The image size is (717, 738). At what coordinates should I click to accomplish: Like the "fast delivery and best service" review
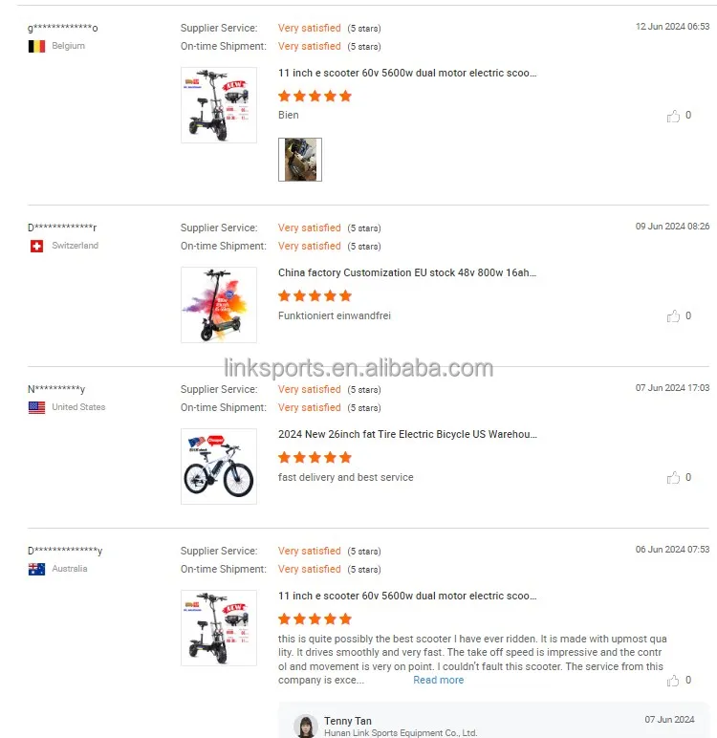pos(674,477)
